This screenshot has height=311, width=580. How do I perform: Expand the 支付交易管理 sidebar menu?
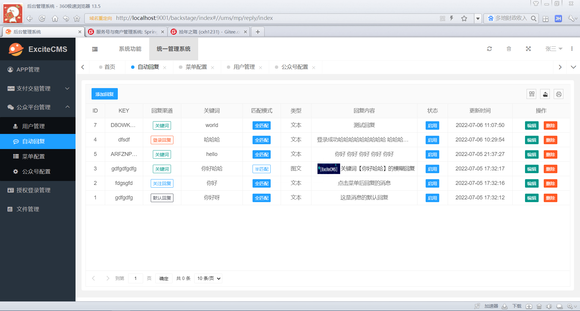click(x=38, y=88)
